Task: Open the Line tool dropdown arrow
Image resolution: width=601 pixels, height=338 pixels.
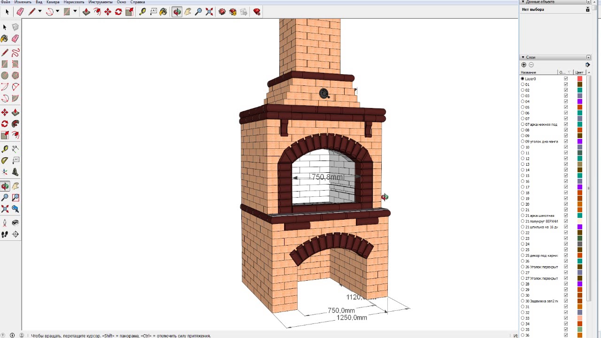Action: (x=39, y=12)
